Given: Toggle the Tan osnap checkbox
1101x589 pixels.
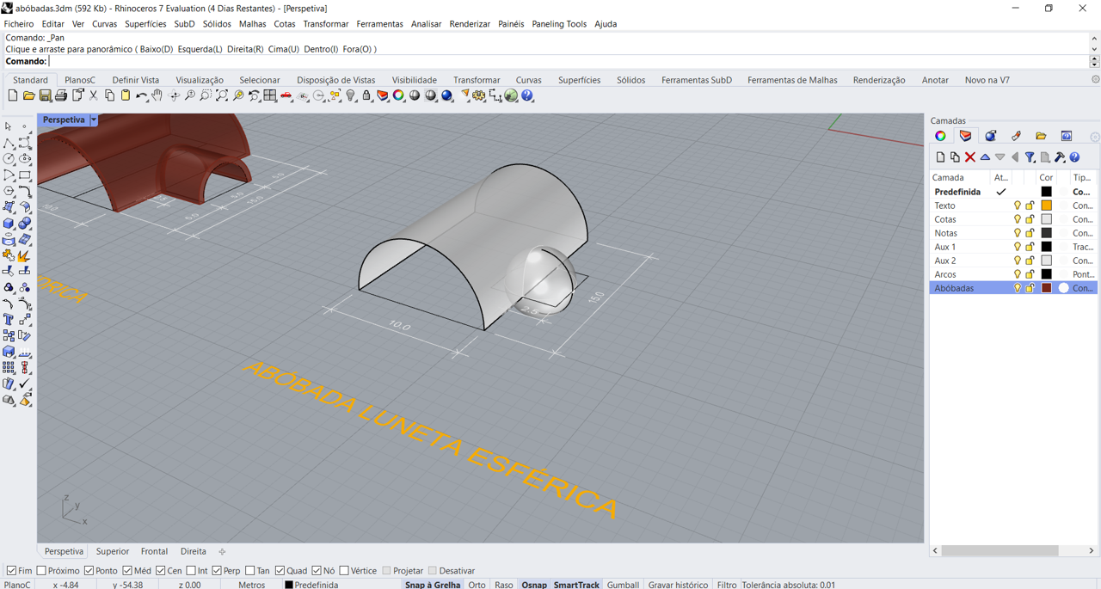Looking at the screenshot, I should click(x=250, y=571).
